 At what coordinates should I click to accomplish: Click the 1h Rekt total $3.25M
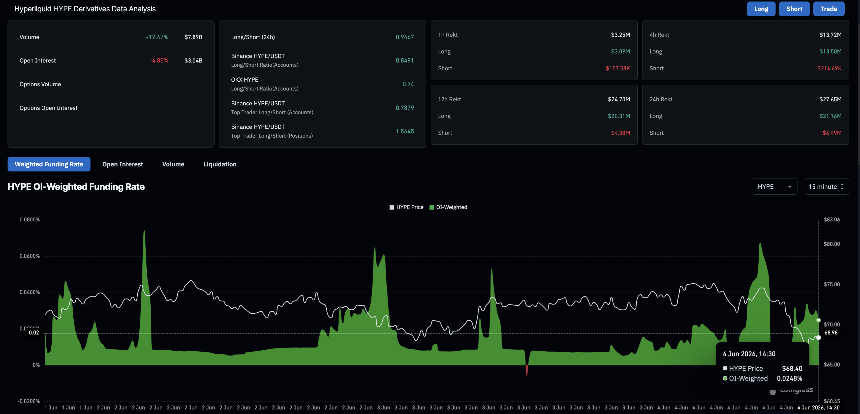click(620, 35)
